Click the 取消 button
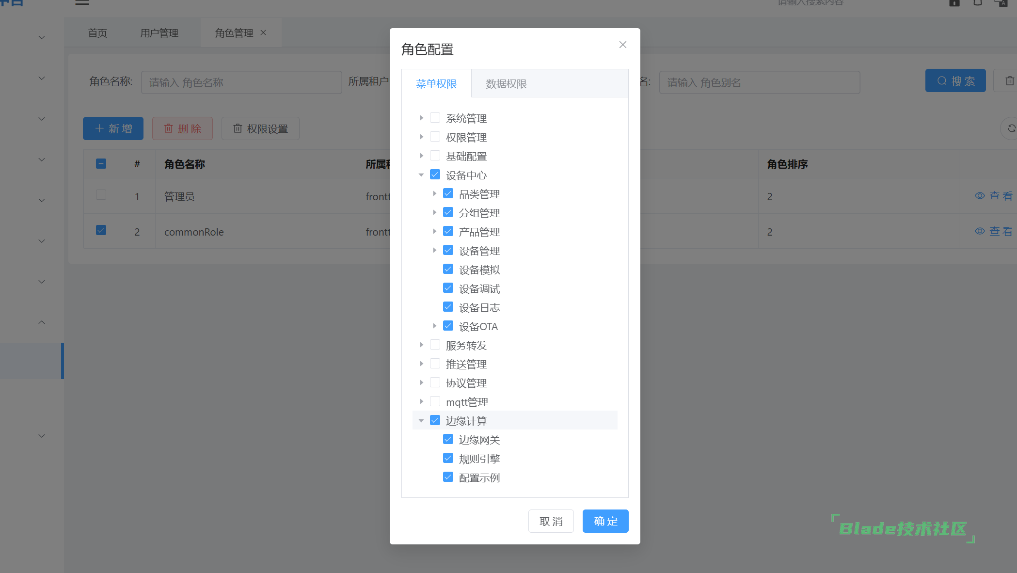The image size is (1017, 573). pos(551,521)
